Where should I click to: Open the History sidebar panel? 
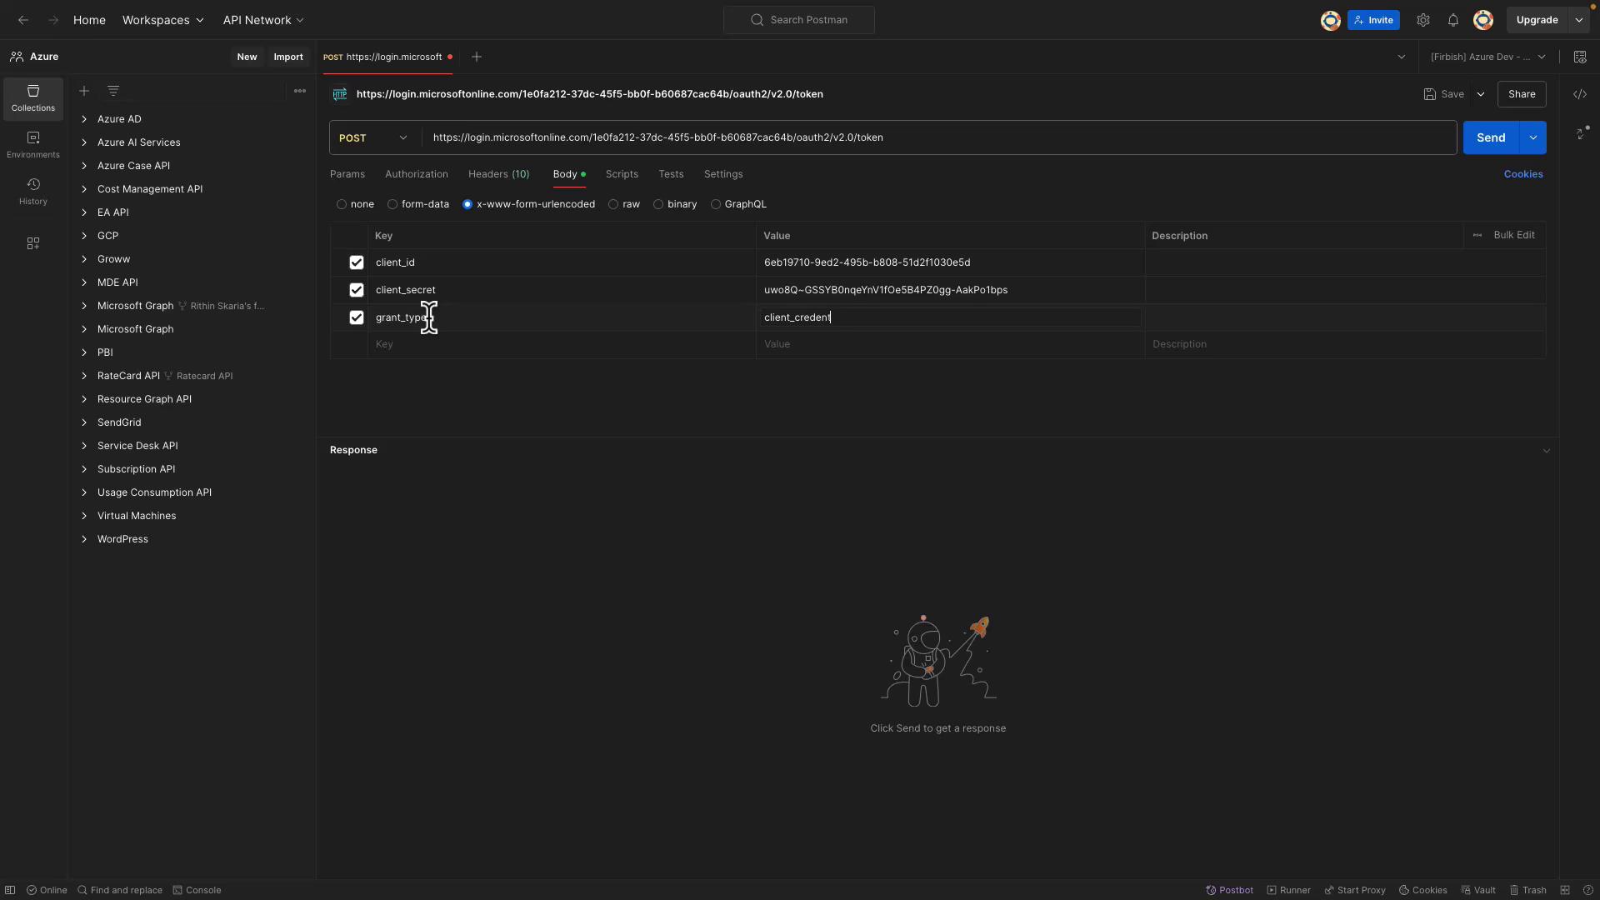33,191
